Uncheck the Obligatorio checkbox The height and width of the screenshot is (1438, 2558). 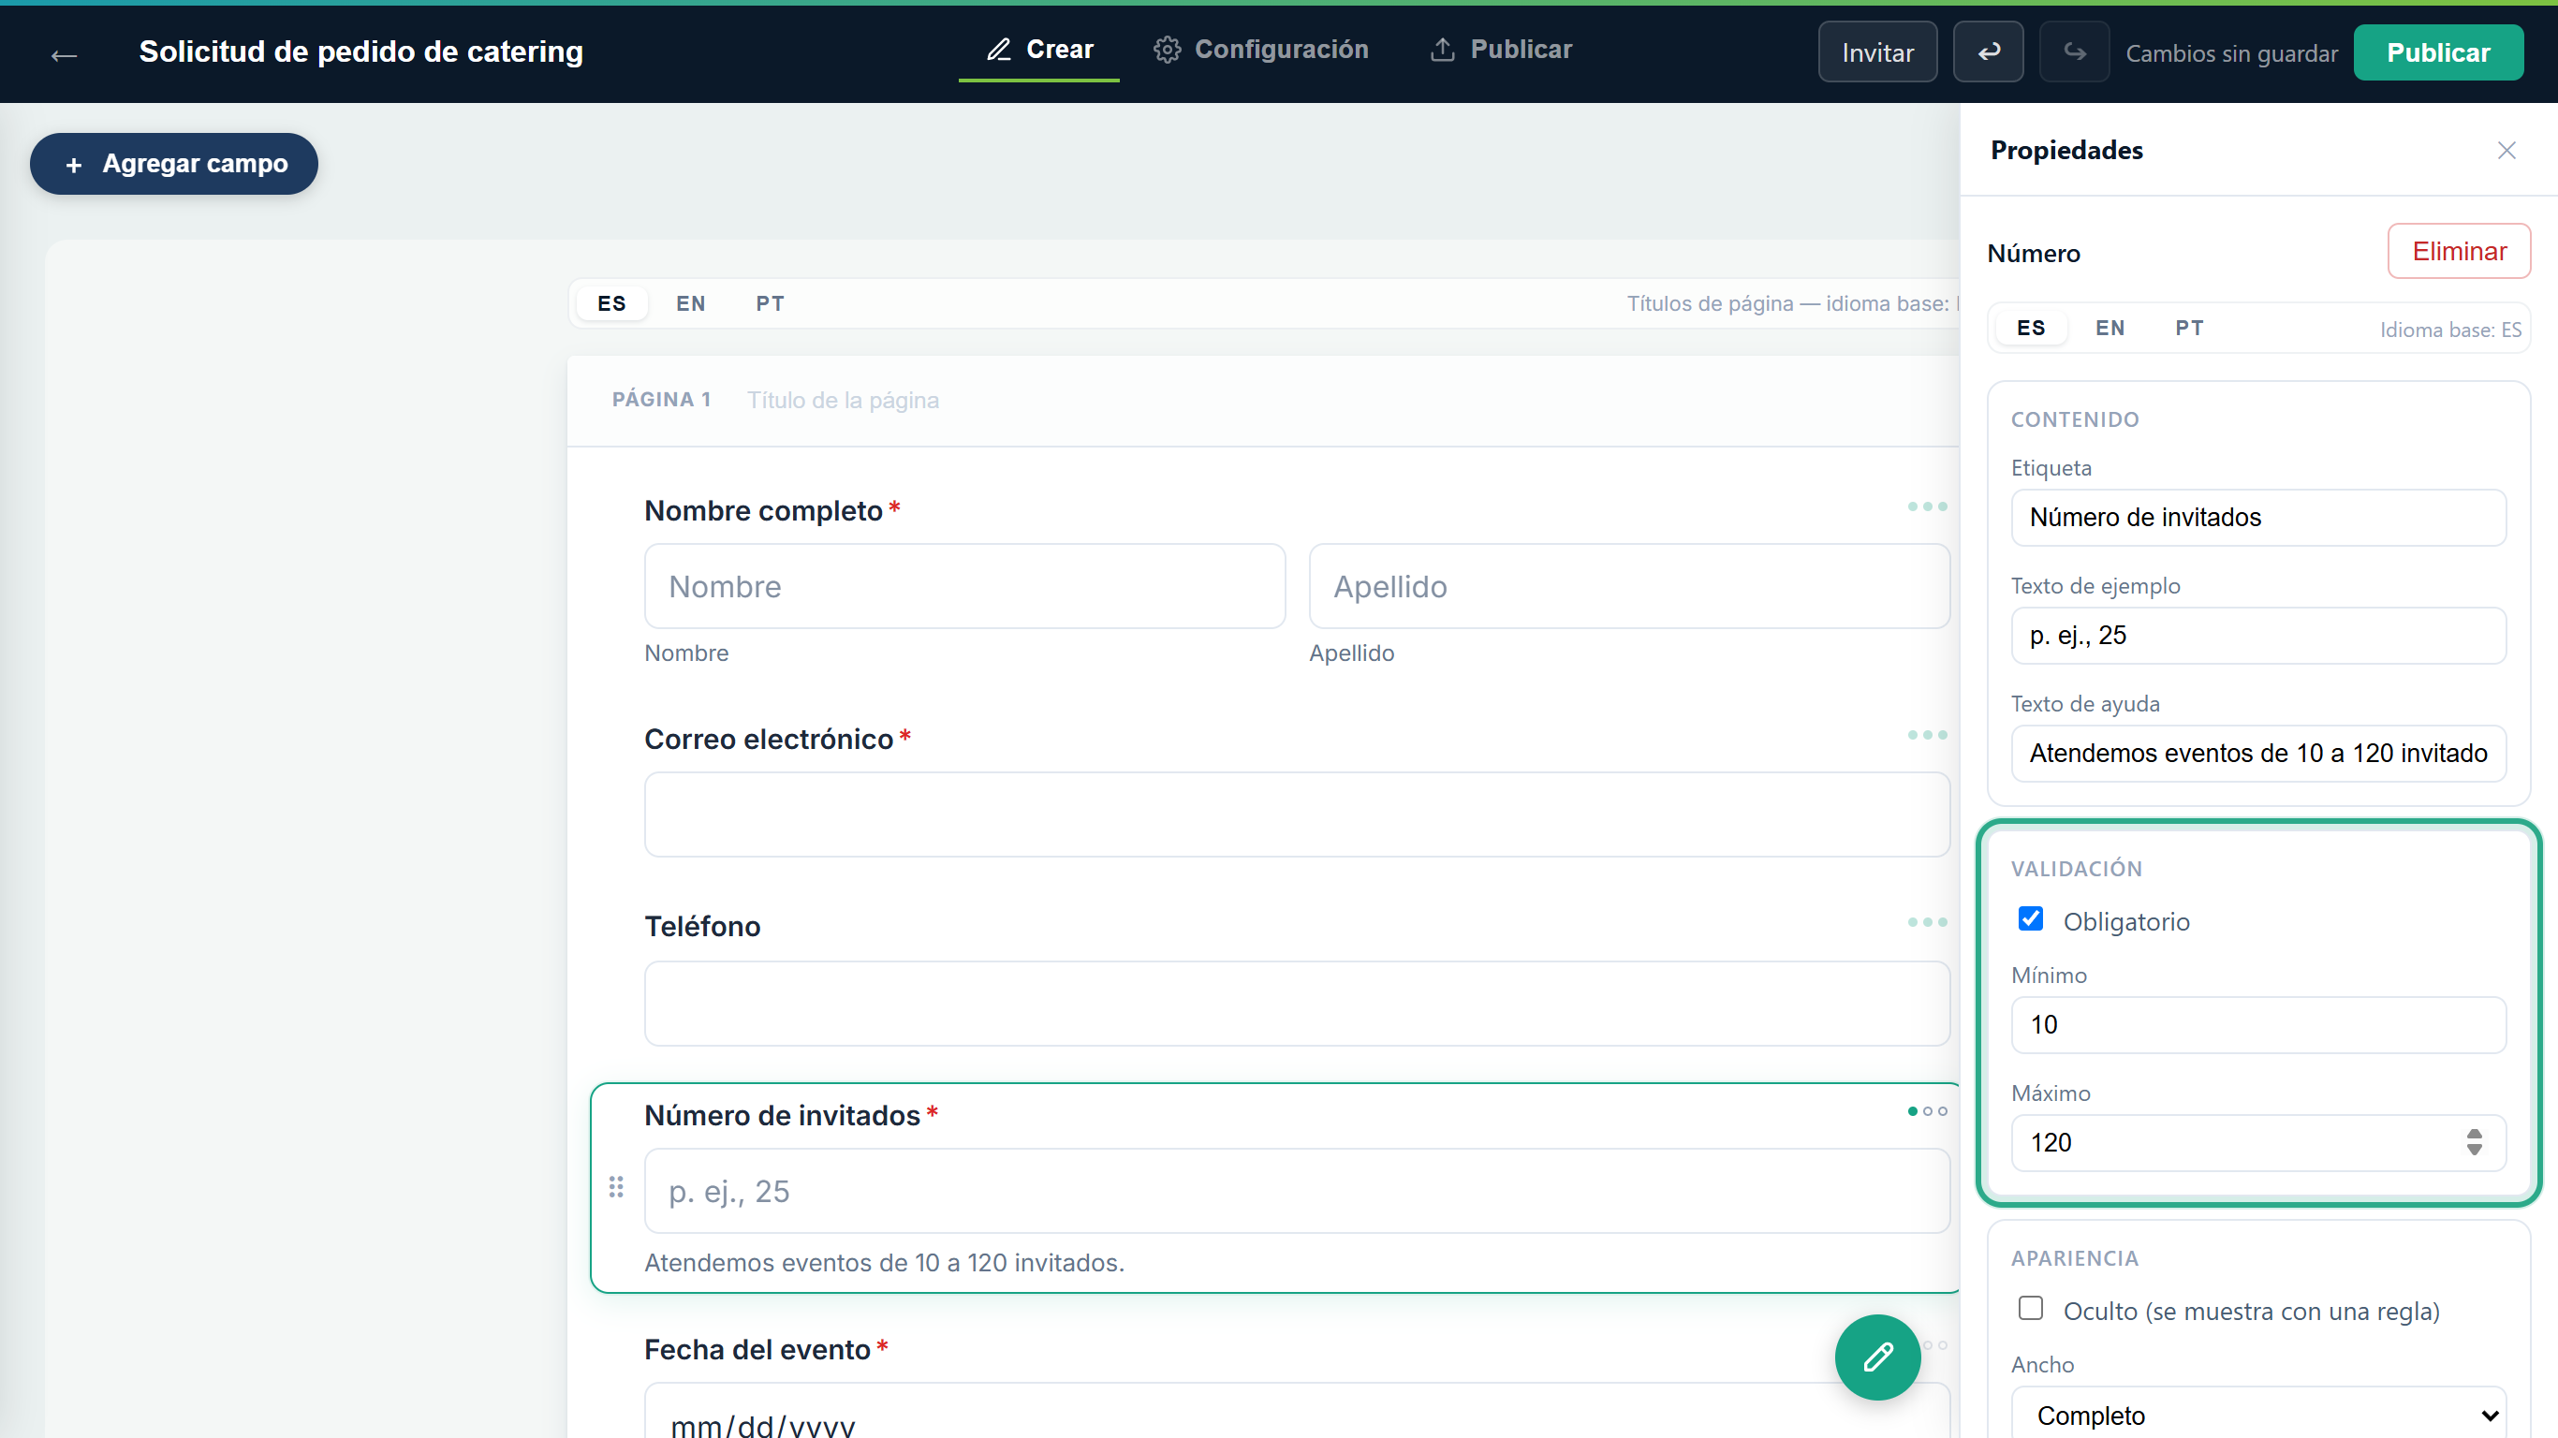point(2031,918)
